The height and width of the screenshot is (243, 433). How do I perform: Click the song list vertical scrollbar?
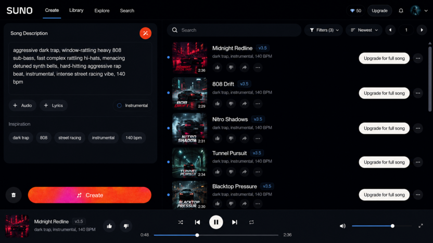tap(430, 79)
